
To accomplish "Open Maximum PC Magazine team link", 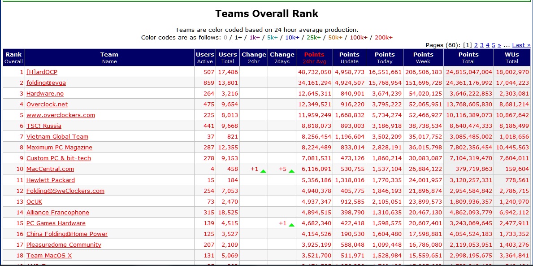I will [x=59, y=148].
